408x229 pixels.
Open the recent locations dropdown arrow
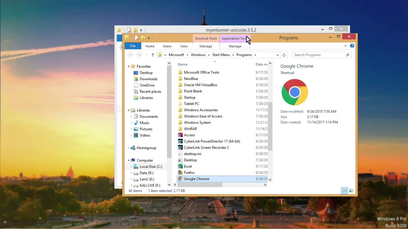[x=146, y=55]
